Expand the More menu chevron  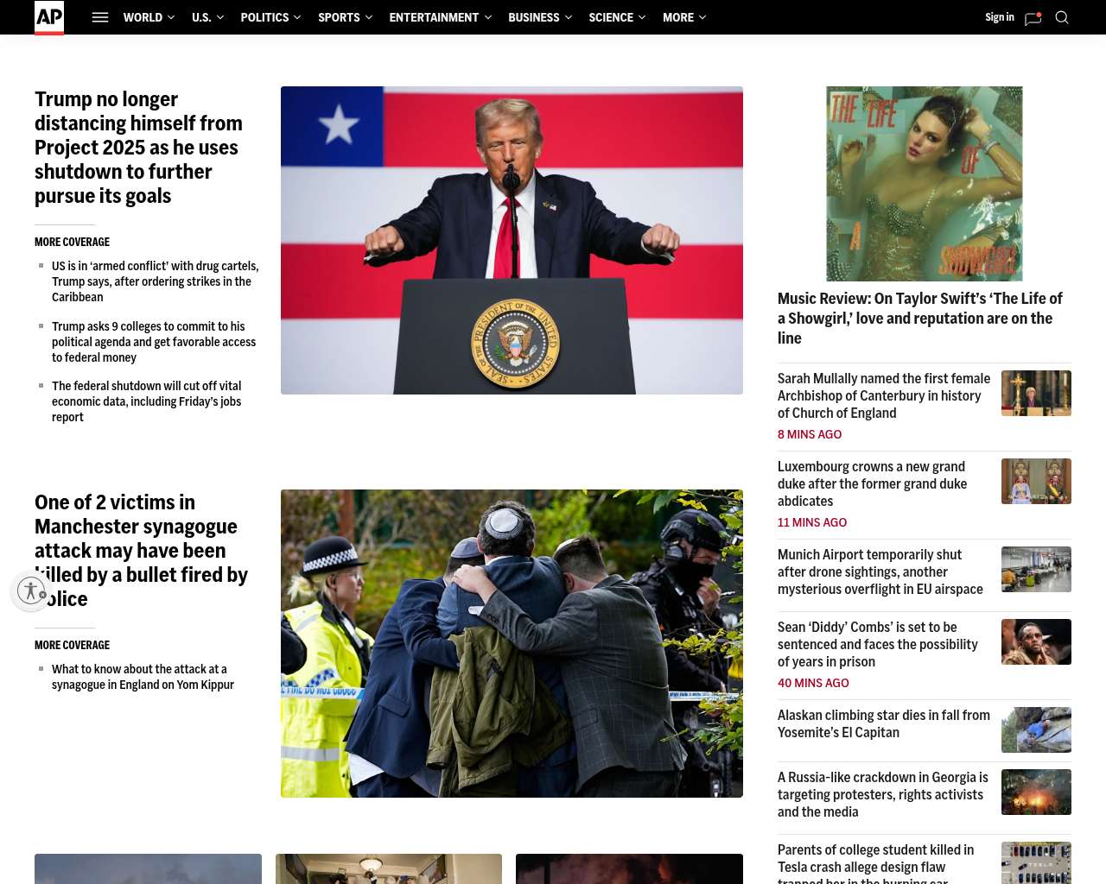[x=702, y=17]
